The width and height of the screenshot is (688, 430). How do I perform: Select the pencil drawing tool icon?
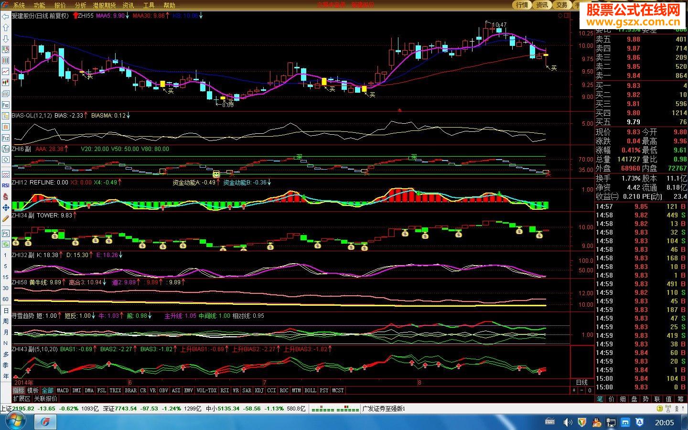5,218
